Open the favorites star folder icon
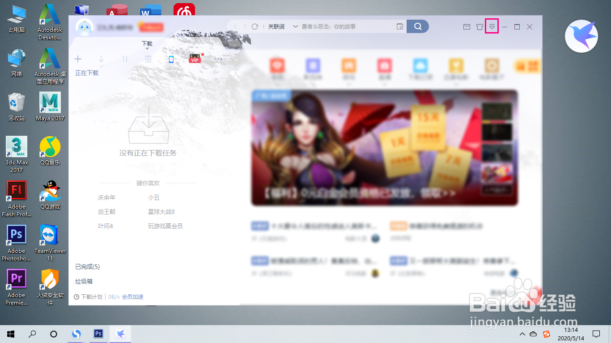 [x=400, y=27]
